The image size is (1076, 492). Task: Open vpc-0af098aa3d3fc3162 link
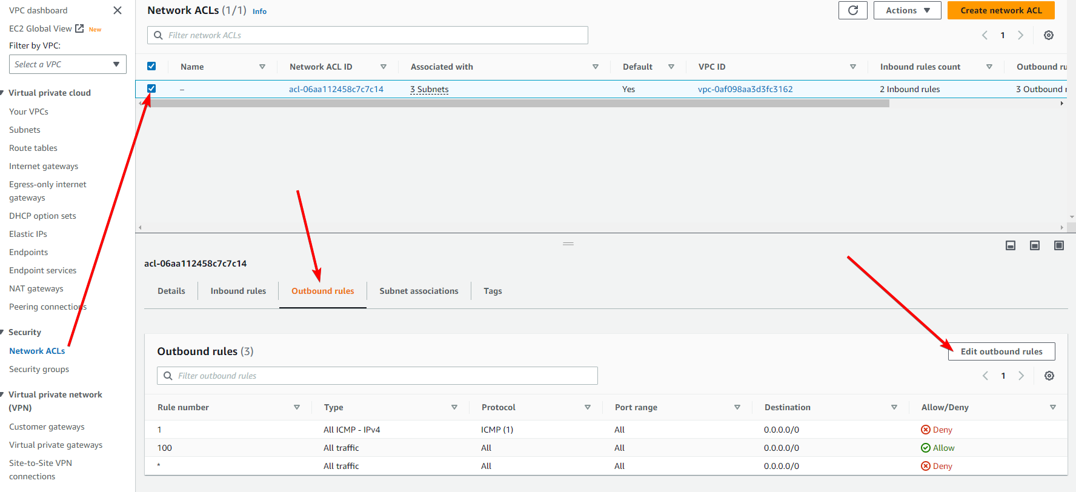click(x=745, y=89)
